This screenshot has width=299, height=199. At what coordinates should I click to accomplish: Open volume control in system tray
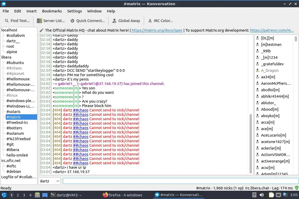pos(262,195)
